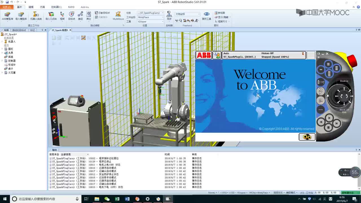
Task: Switch to the 标记 panel tab
Action: (x=33, y=30)
